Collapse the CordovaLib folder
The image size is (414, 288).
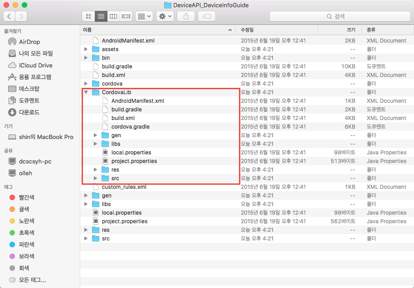pyautogui.click(x=86, y=92)
